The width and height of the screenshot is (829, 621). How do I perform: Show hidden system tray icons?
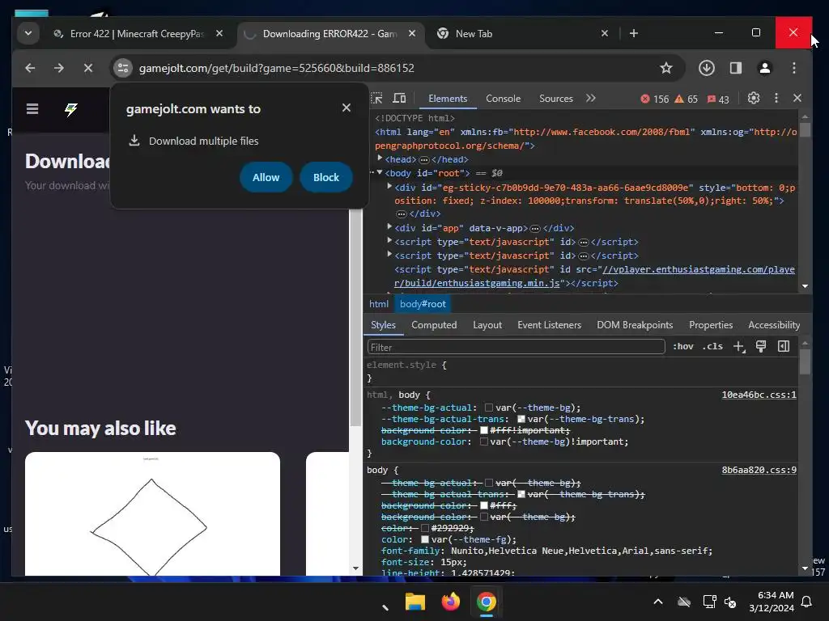click(657, 602)
